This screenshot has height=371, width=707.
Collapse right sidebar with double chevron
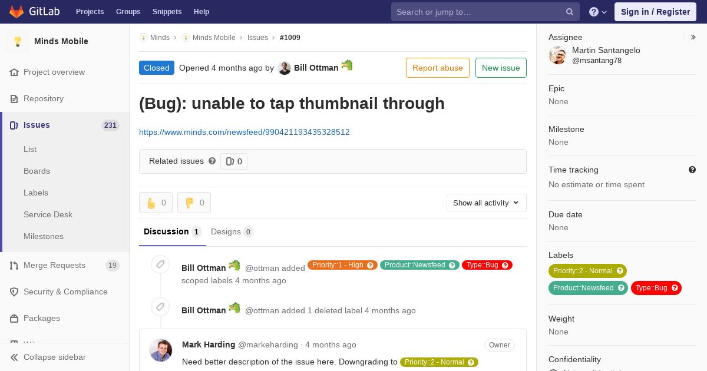coord(693,37)
